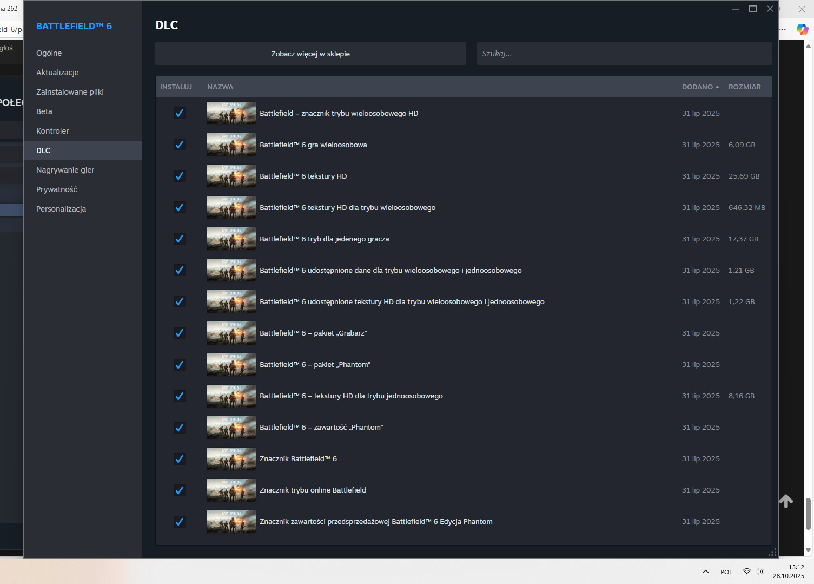This screenshot has height=584, width=814.
Task: Uncheck install for Battlefield – znacznik trybu wieloosobowego HD
Action: pos(180,113)
